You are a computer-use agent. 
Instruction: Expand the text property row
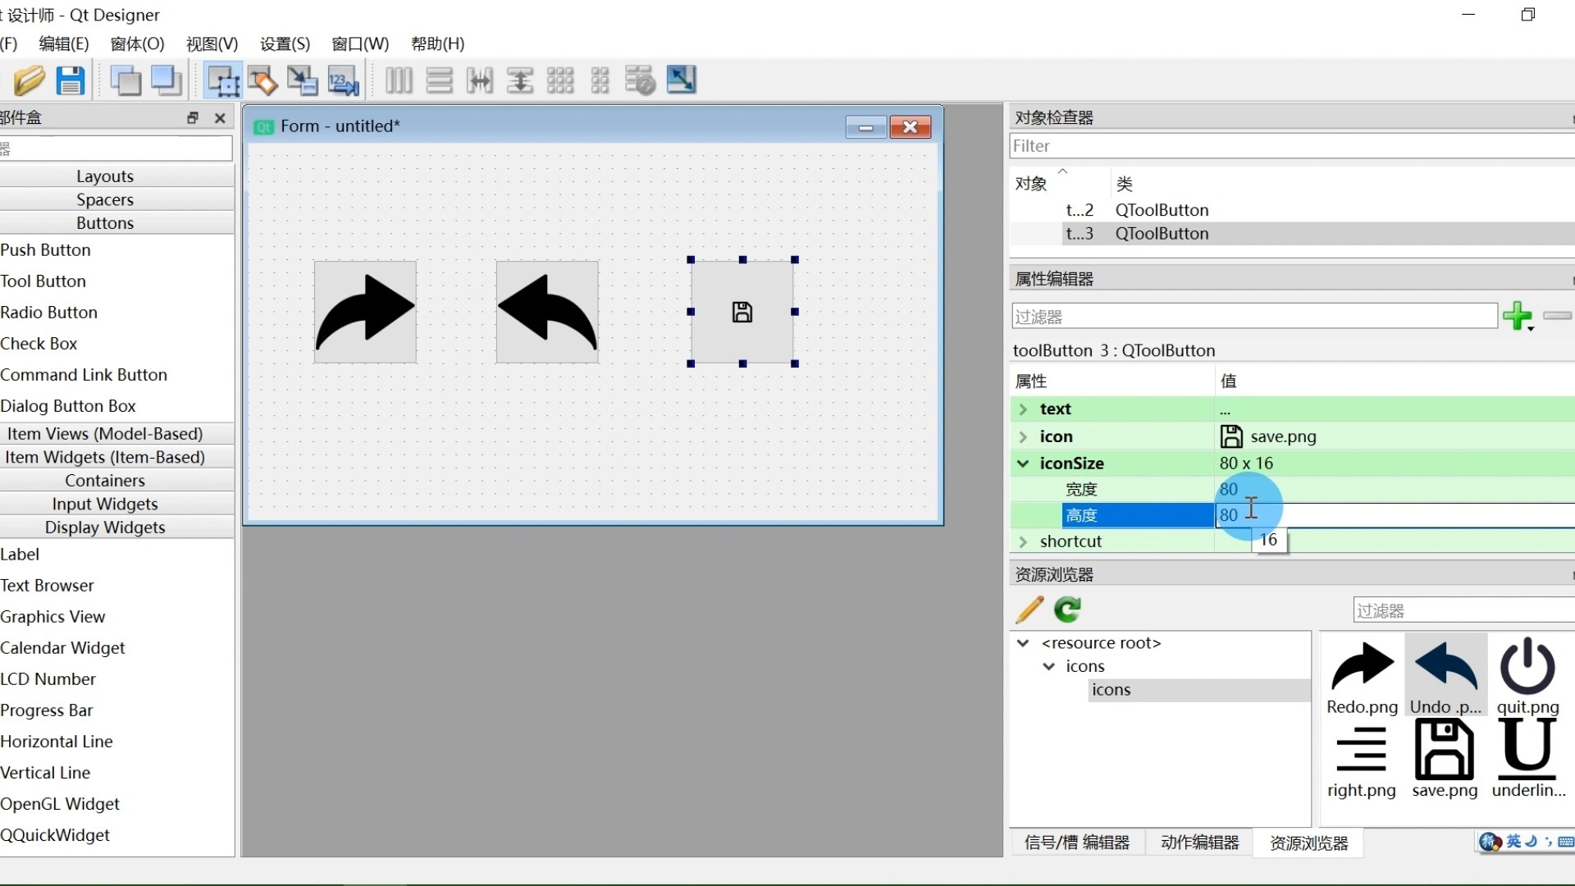tap(1023, 409)
